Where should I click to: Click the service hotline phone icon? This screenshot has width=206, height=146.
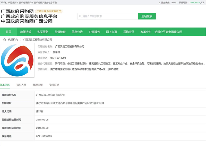159,2
